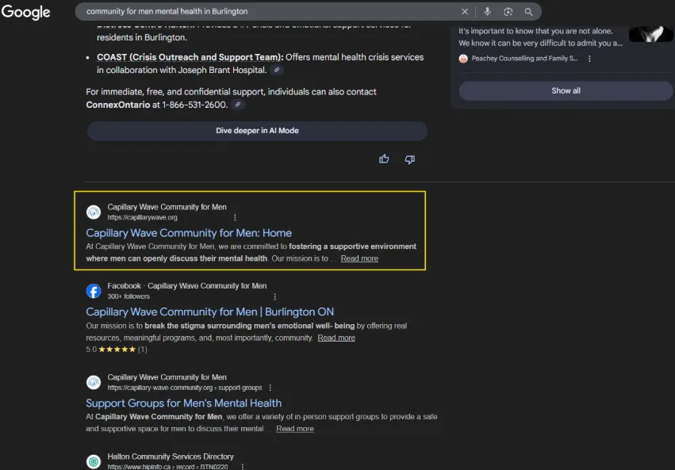This screenshot has width=675, height=470.
Task: Click the Halton Community Services Directory favicon
Action: (x=94, y=461)
